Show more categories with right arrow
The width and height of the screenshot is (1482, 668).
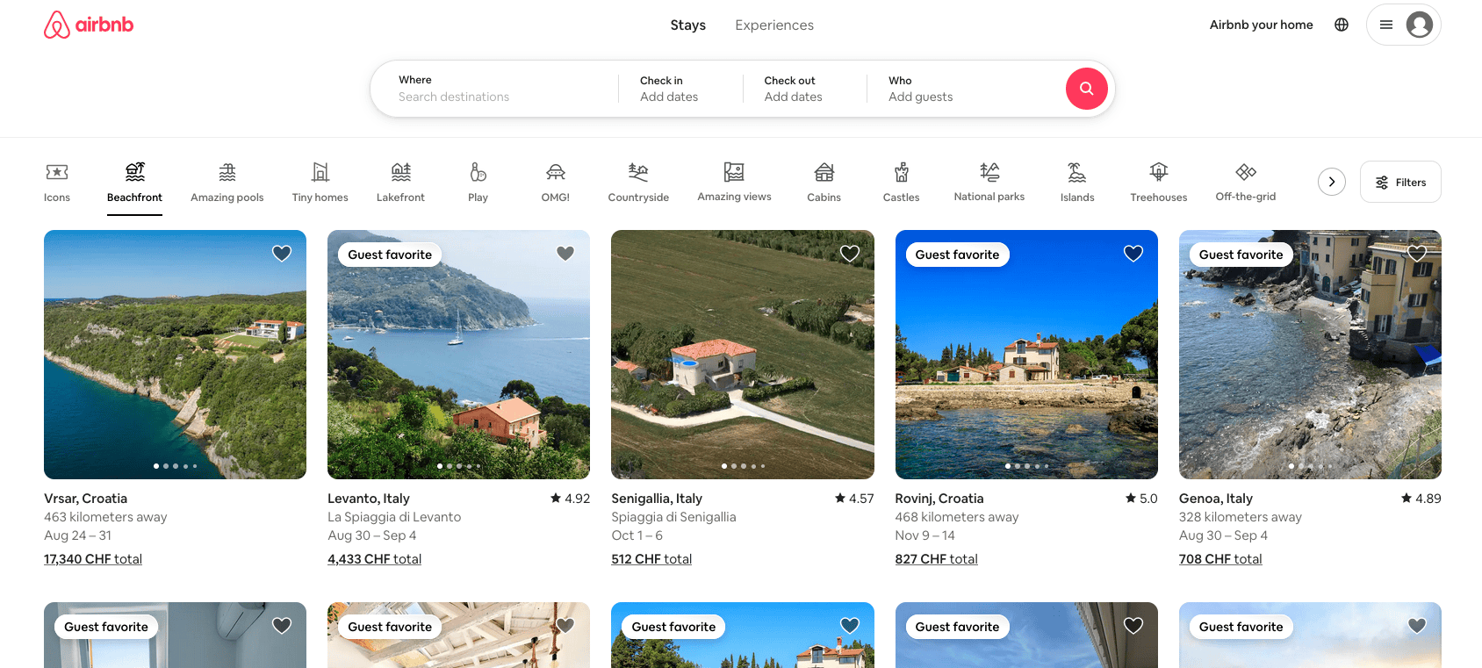click(1332, 182)
